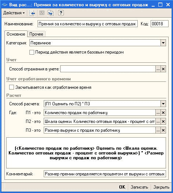The width and height of the screenshot is (173, 193).
Task: Click the П1 field Количество продаж по работнику
Action: click(100, 113)
